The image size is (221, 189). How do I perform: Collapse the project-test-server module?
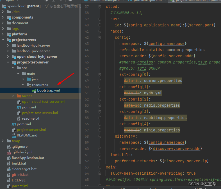[x=8, y=62]
